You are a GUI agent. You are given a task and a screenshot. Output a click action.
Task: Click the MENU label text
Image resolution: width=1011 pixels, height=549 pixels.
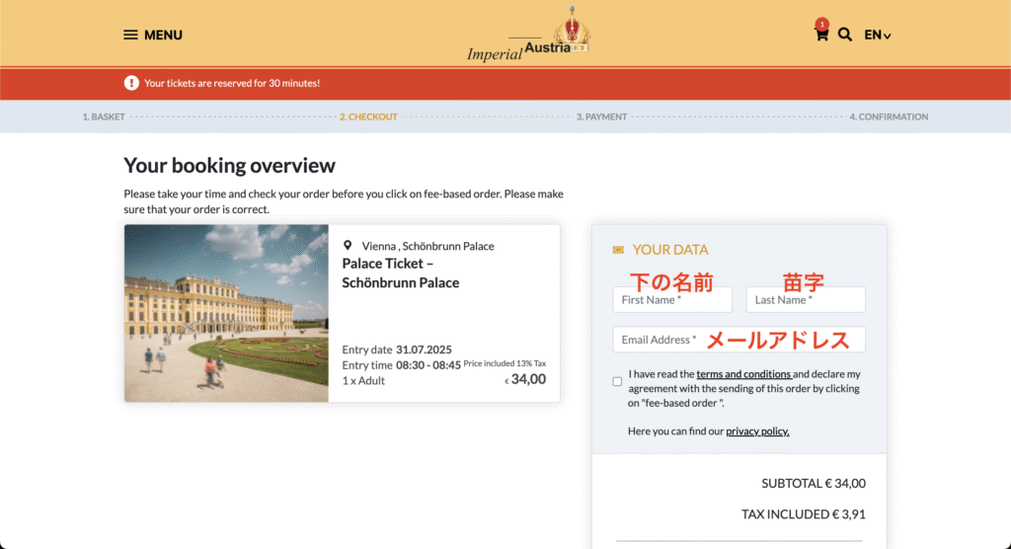tap(163, 35)
